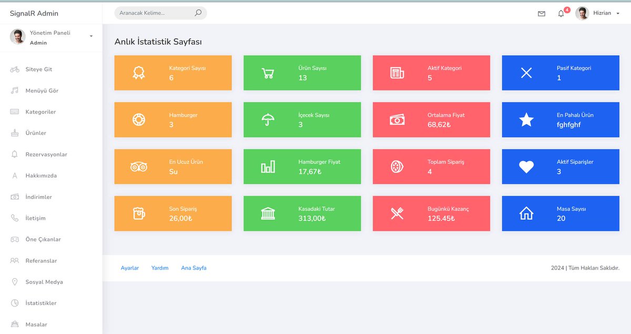Click the music note icon beside Menüyü Gör
Viewport: 631px width, 334px height.
point(15,90)
